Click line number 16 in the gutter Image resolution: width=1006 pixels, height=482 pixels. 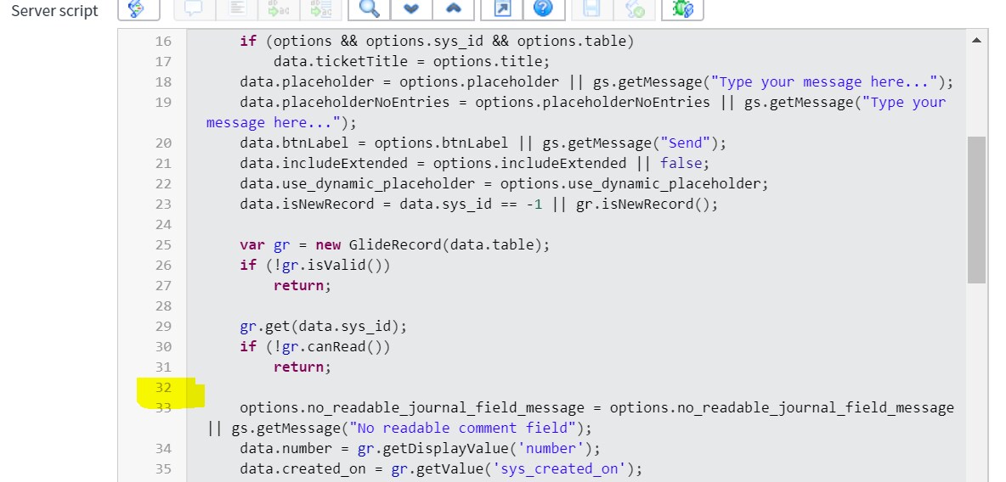pos(164,41)
